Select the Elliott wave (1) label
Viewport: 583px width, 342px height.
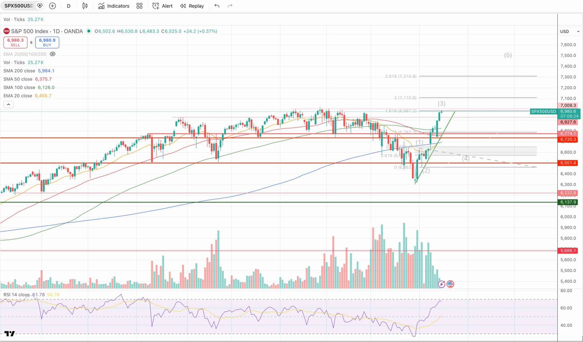click(419, 142)
